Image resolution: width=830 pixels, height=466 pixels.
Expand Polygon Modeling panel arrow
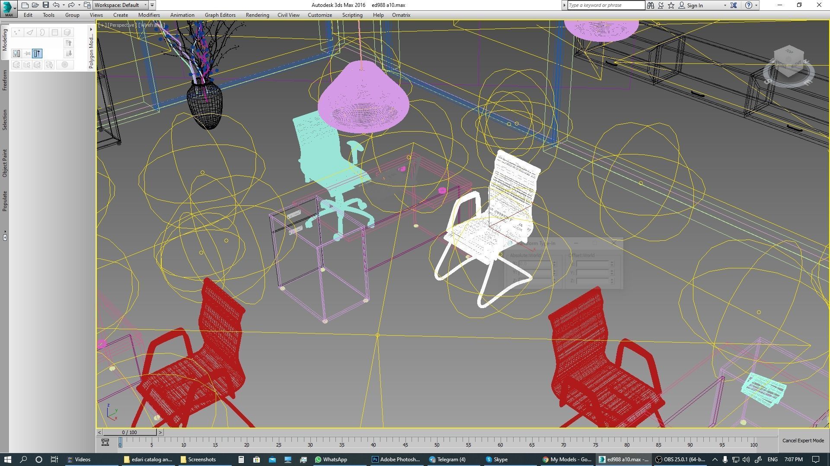point(91,29)
